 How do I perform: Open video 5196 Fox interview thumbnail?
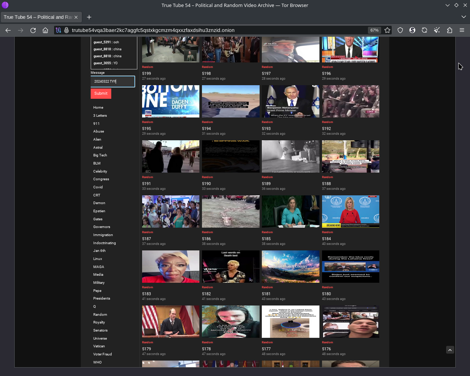click(351, 50)
